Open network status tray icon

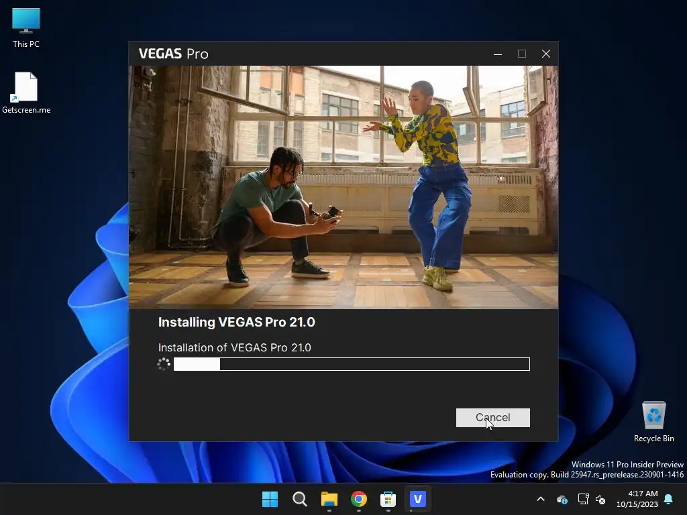point(583,499)
